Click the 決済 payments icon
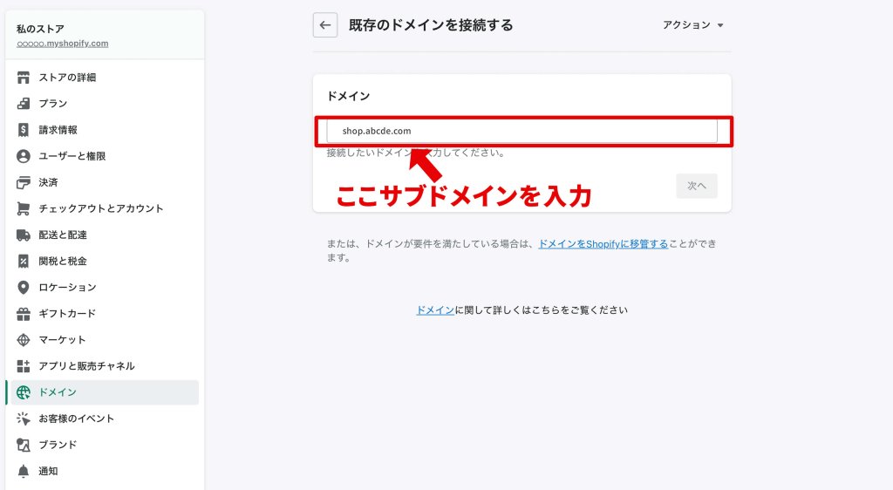Viewport: 893px width, 490px height. click(x=24, y=182)
